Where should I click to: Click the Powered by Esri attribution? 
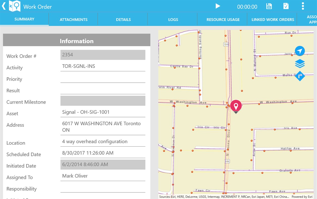[303, 197]
